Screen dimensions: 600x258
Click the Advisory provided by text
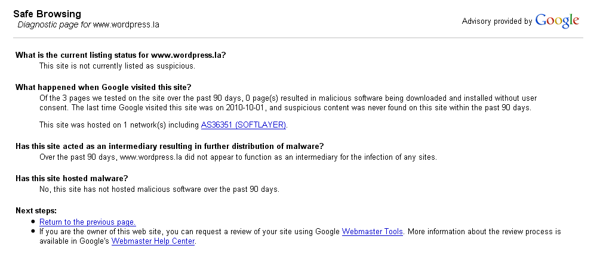[497, 21]
